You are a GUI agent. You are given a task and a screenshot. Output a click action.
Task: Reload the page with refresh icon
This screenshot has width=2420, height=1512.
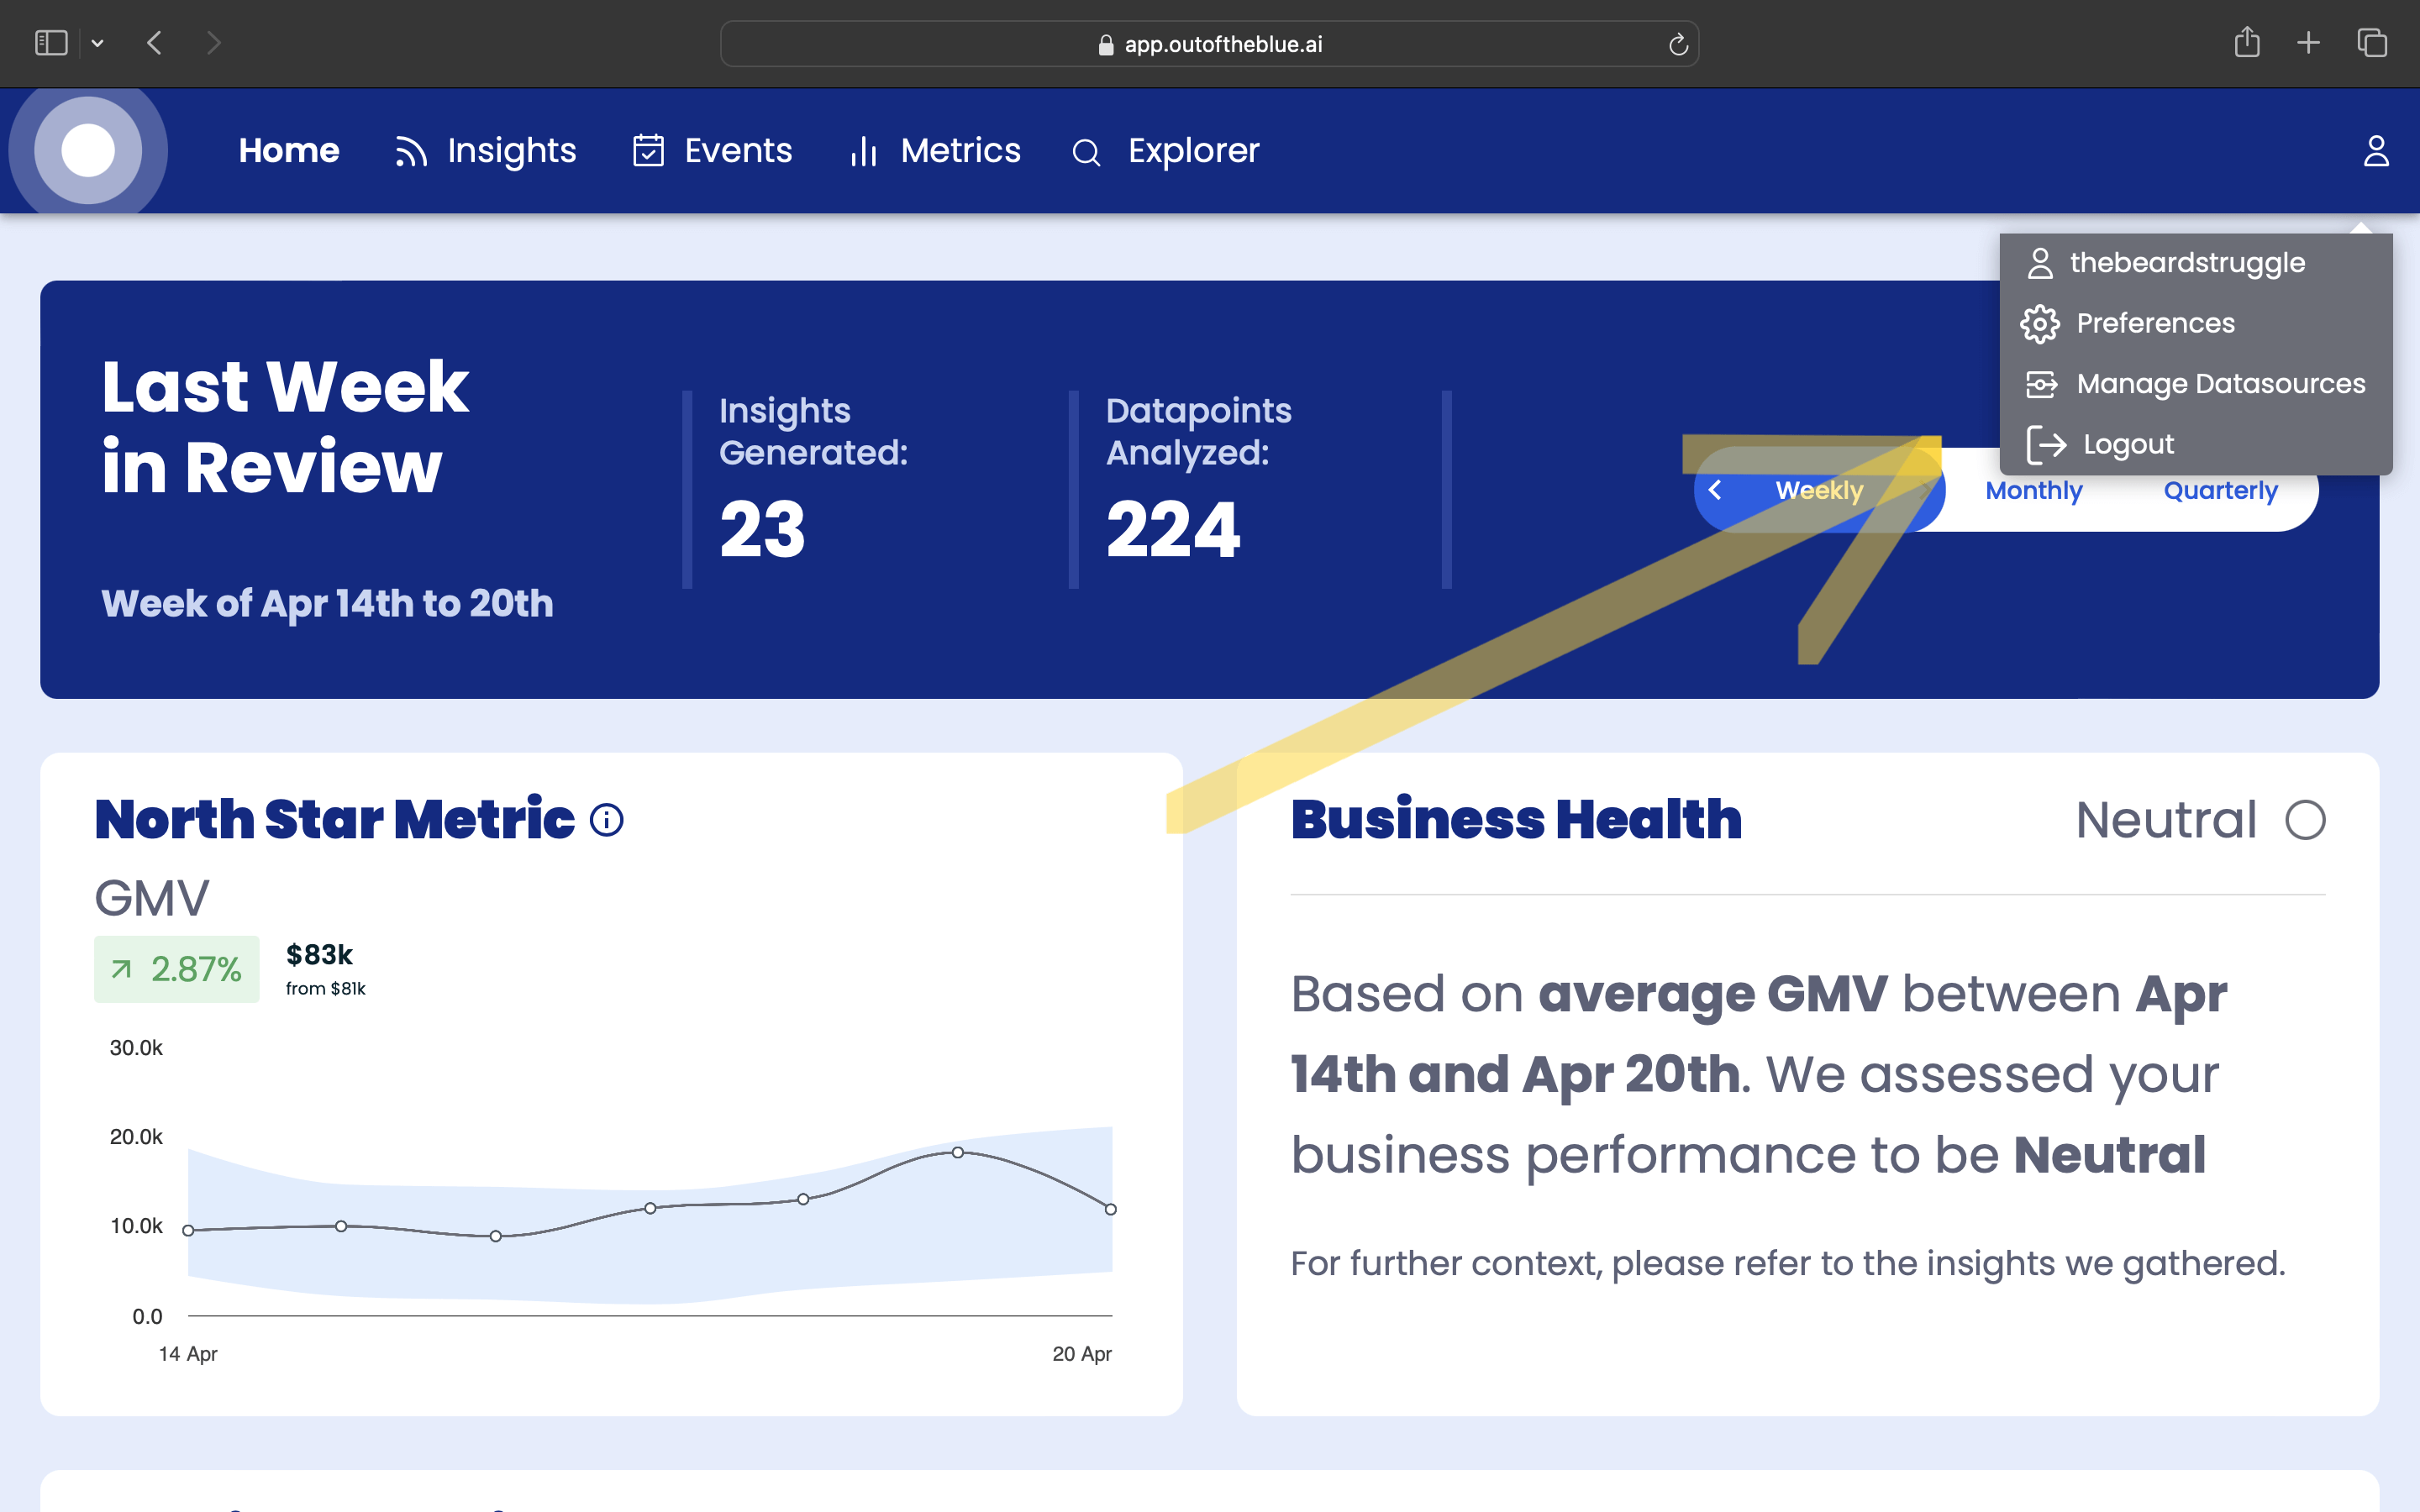coord(1678,44)
